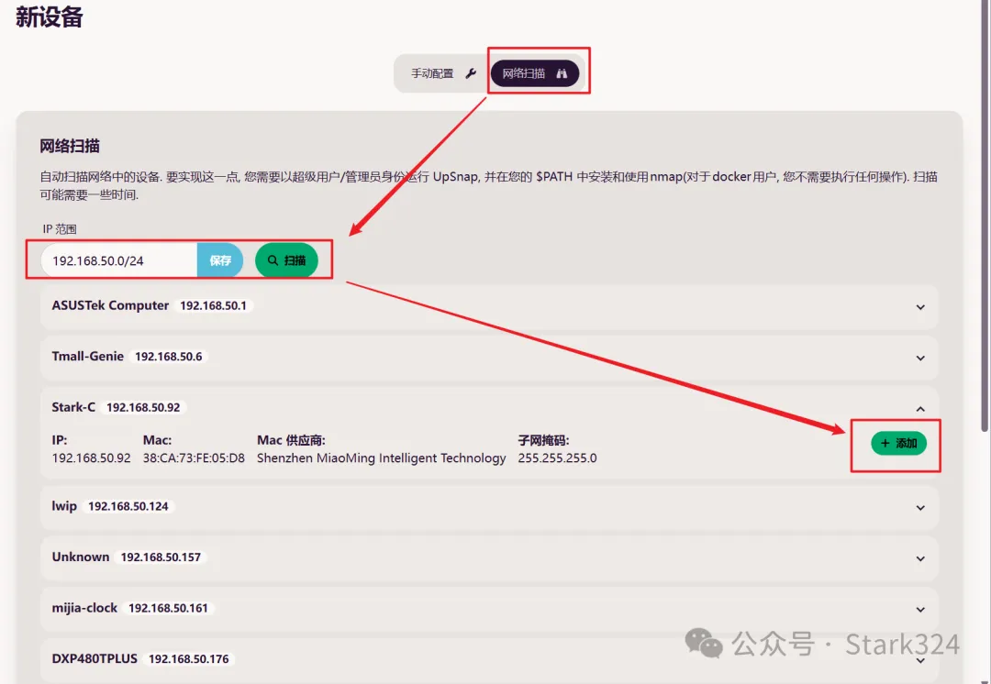Click the 192.168.50.1 IP badge
This screenshot has height=684, width=991.
[213, 305]
